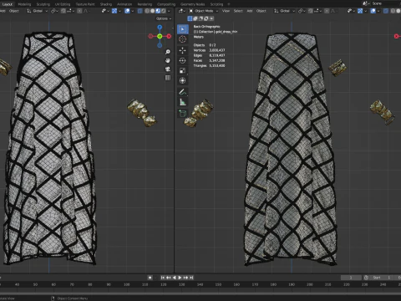Screen dimensions: 401x301
Task: Choose the invert selection mode icon under Object Mode
Action: coord(206,18)
